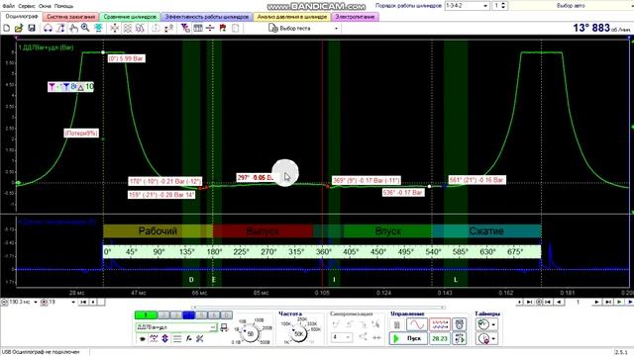
Task: Switch to the Сравнение цилиндров tab
Action: pyautogui.click(x=130, y=17)
